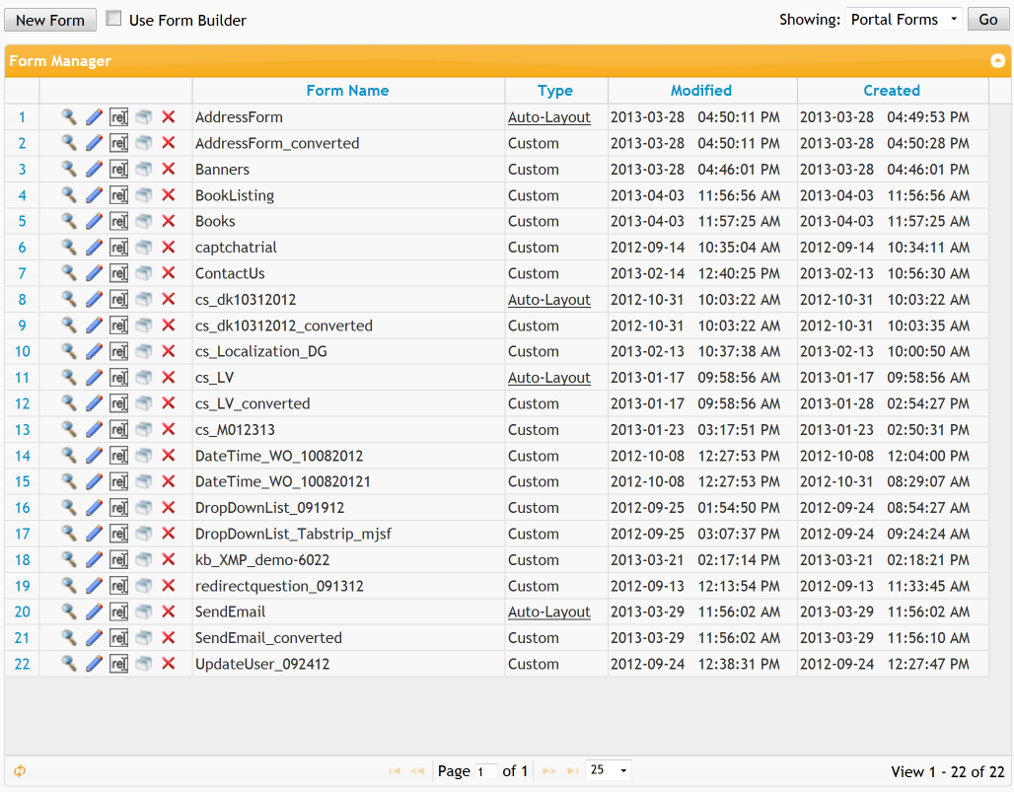Click the copy icon for ContactUs form
Screen dimensions: 1014x792
(144, 273)
